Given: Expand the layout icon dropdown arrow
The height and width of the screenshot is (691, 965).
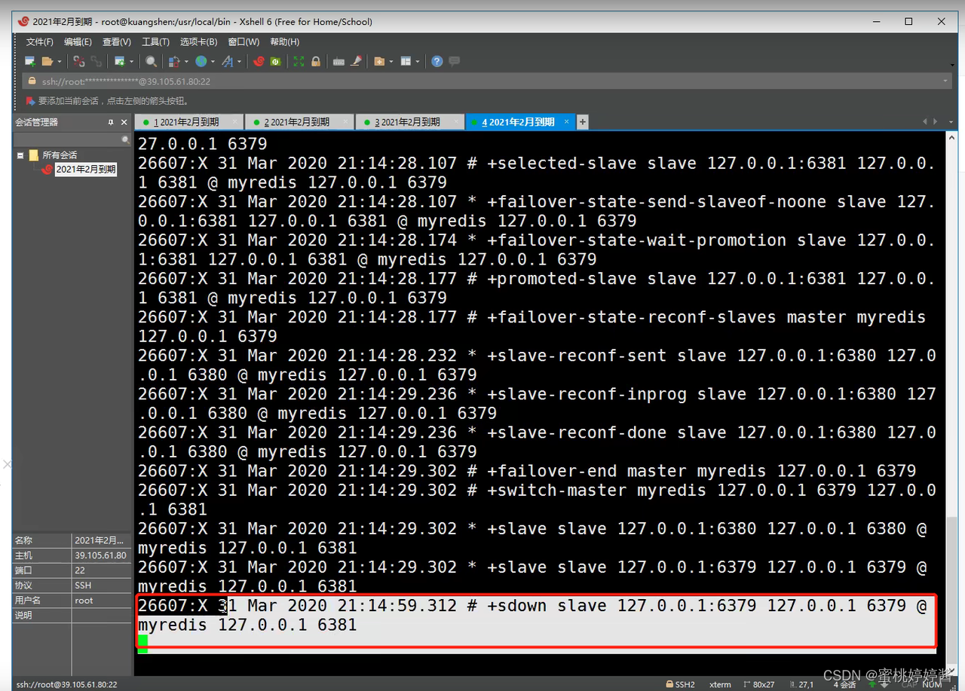Looking at the screenshot, I should click(418, 62).
